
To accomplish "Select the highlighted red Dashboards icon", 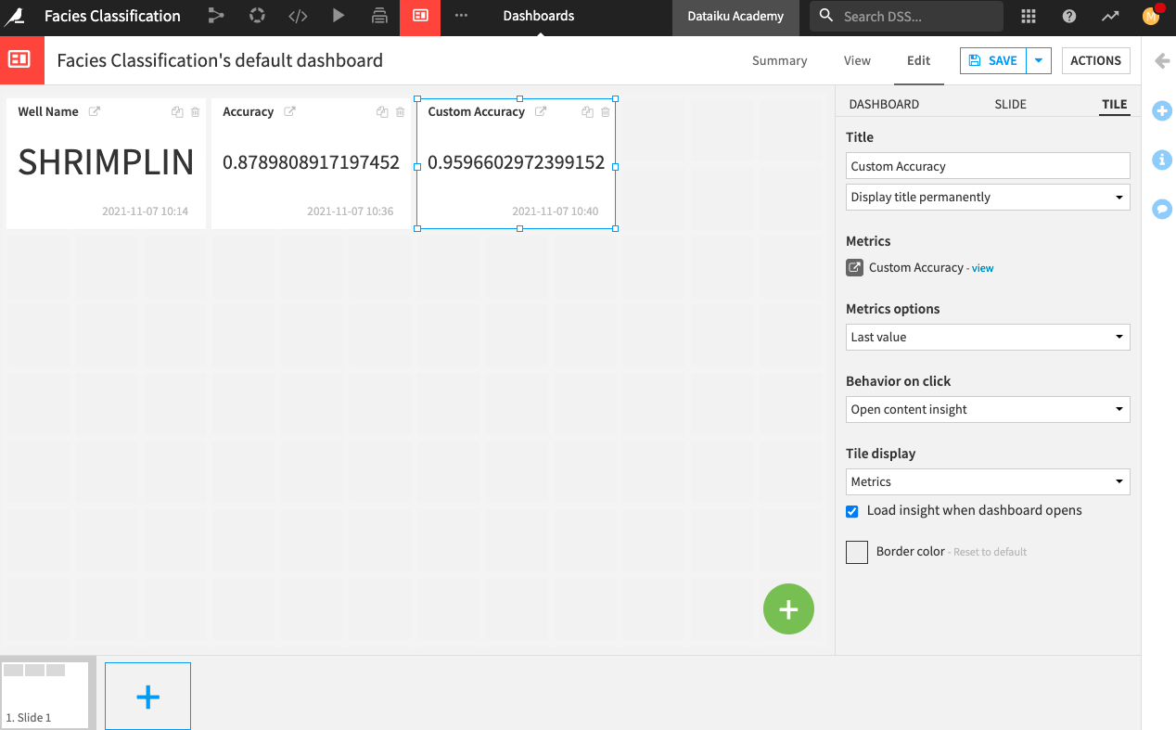I will click(x=420, y=16).
